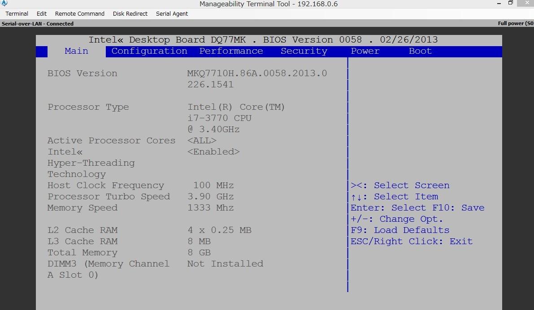Click the MKQ7710H.86A.0058.2013.0 version value
This screenshot has height=310, width=534.
(257, 73)
